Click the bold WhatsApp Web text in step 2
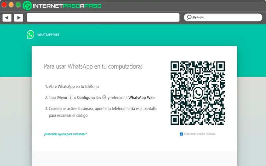266x166 pixels. click(142, 98)
